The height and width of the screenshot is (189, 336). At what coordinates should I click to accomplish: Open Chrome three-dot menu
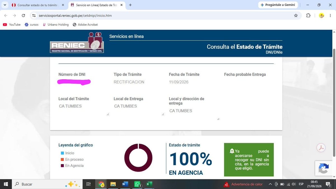click(331, 15)
